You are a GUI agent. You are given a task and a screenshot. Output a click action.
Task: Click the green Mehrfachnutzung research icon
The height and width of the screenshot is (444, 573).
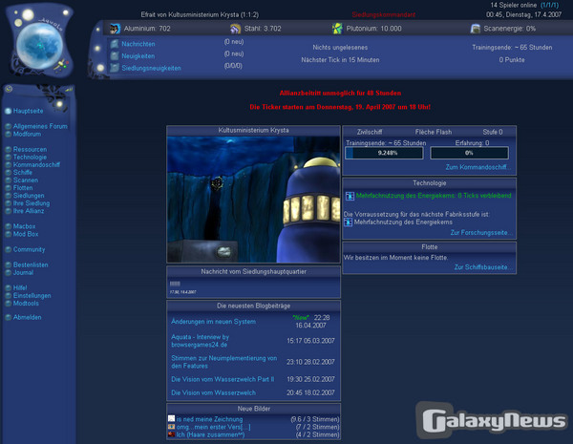(x=350, y=196)
